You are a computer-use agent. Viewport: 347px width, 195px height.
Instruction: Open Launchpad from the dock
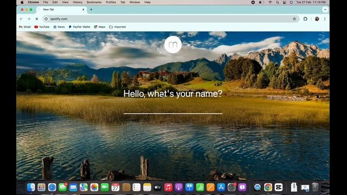41,187
